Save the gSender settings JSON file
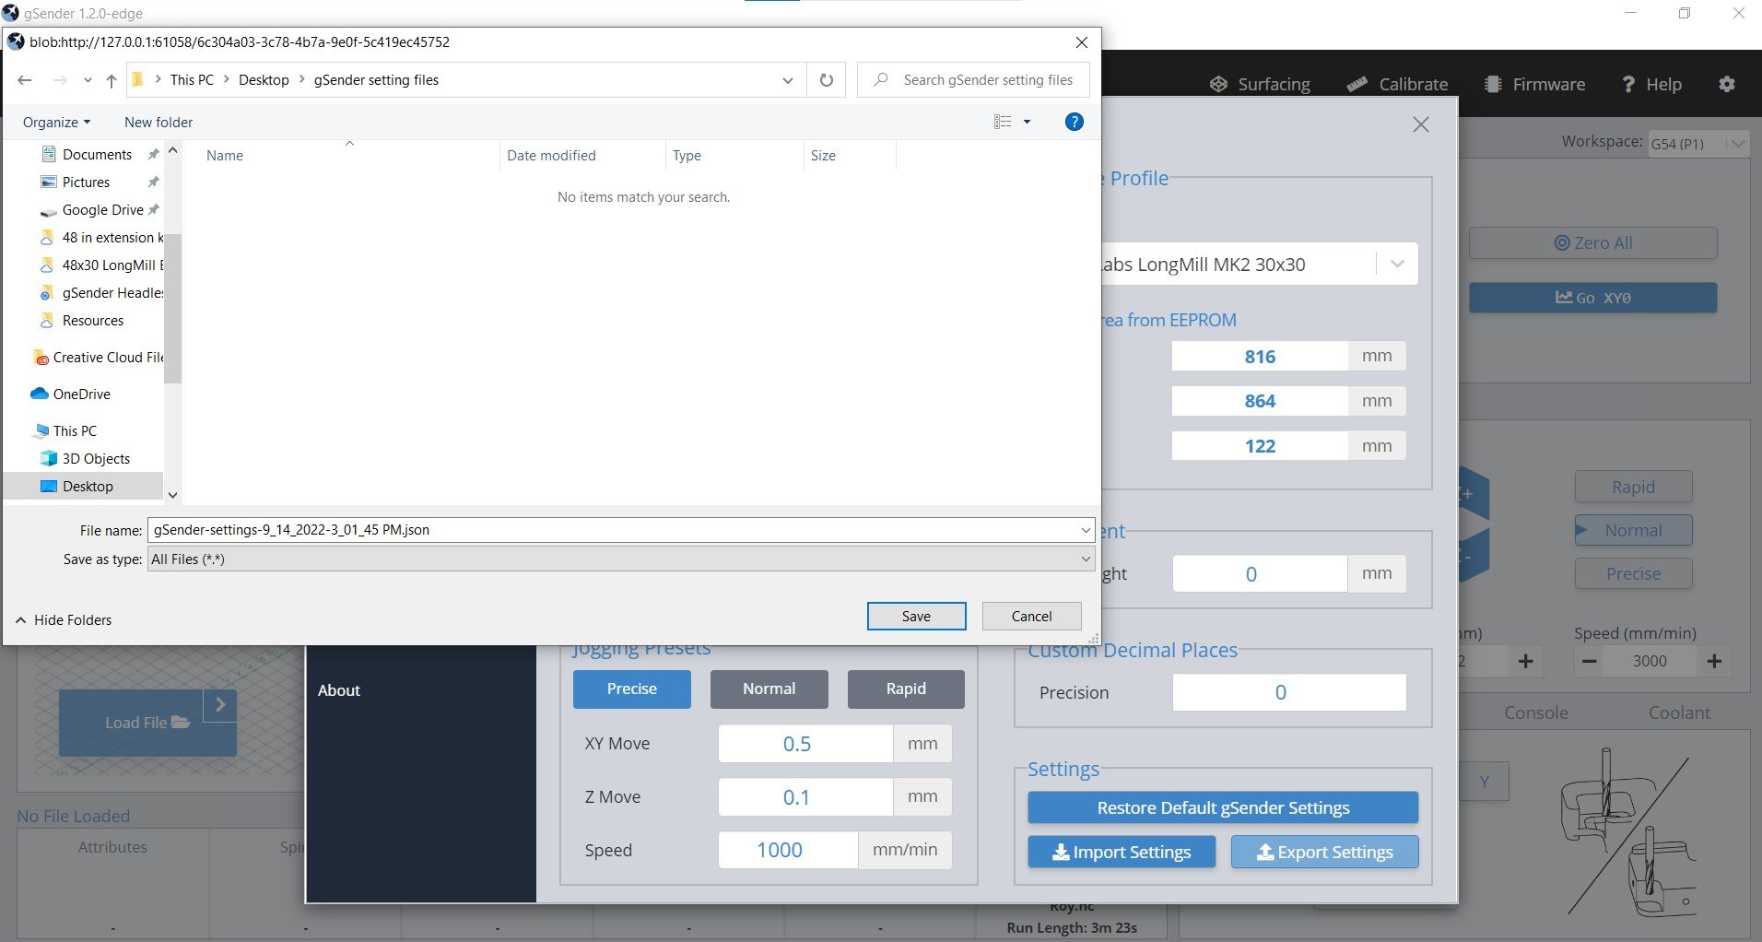Screen dimensions: 1762x942 916,616
